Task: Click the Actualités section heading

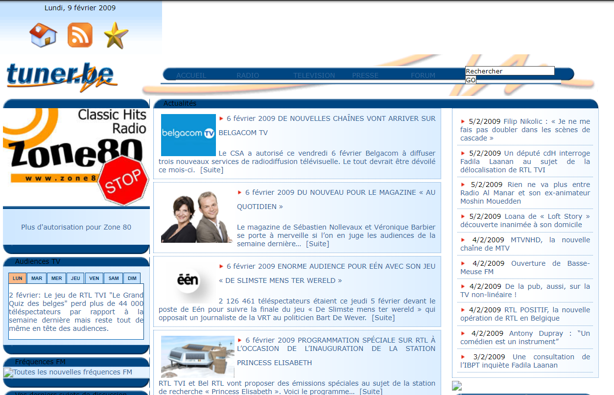Action: click(180, 103)
